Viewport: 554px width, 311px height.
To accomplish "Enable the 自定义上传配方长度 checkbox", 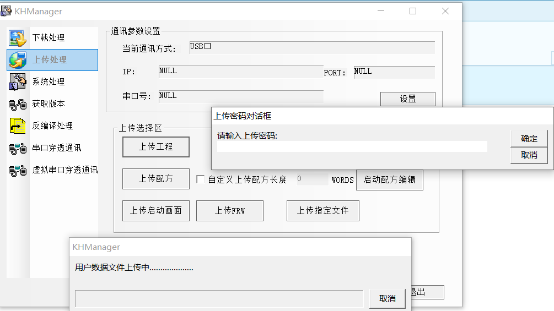I will (201, 179).
